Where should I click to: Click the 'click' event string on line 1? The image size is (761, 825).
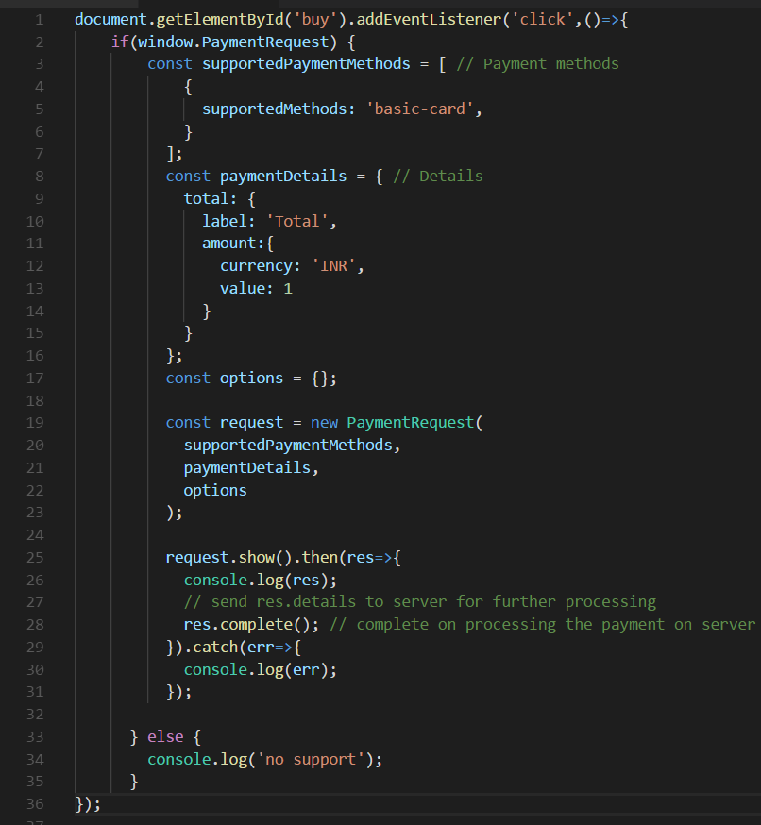(538, 19)
